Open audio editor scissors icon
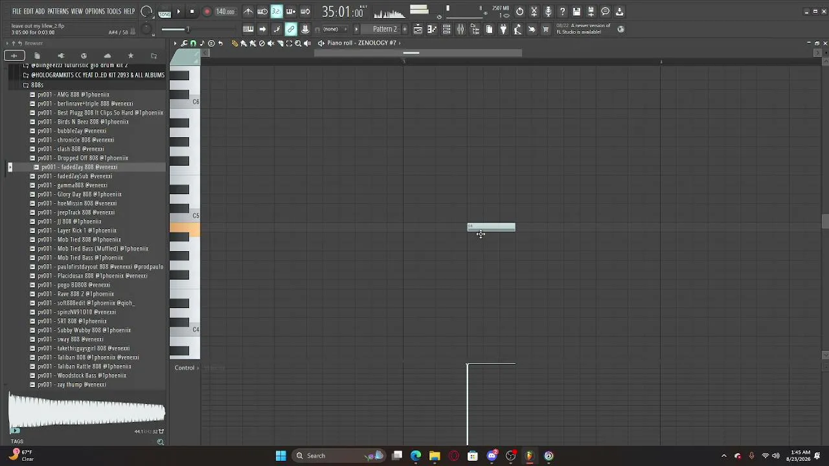The width and height of the screenshot is (829, 466). click(x=534, y=12)
